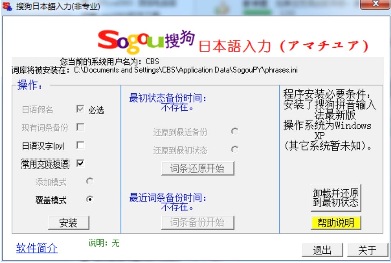This screenshot has height=263, width=391.
Task: Choose the 还原到最初状态 radio option
Action: pyautogui.click(x=235, y=149)
